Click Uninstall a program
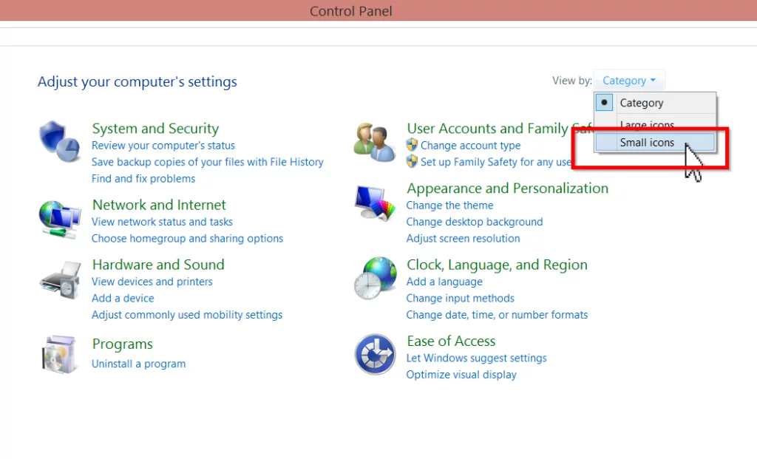 click(x=138, y=364)
